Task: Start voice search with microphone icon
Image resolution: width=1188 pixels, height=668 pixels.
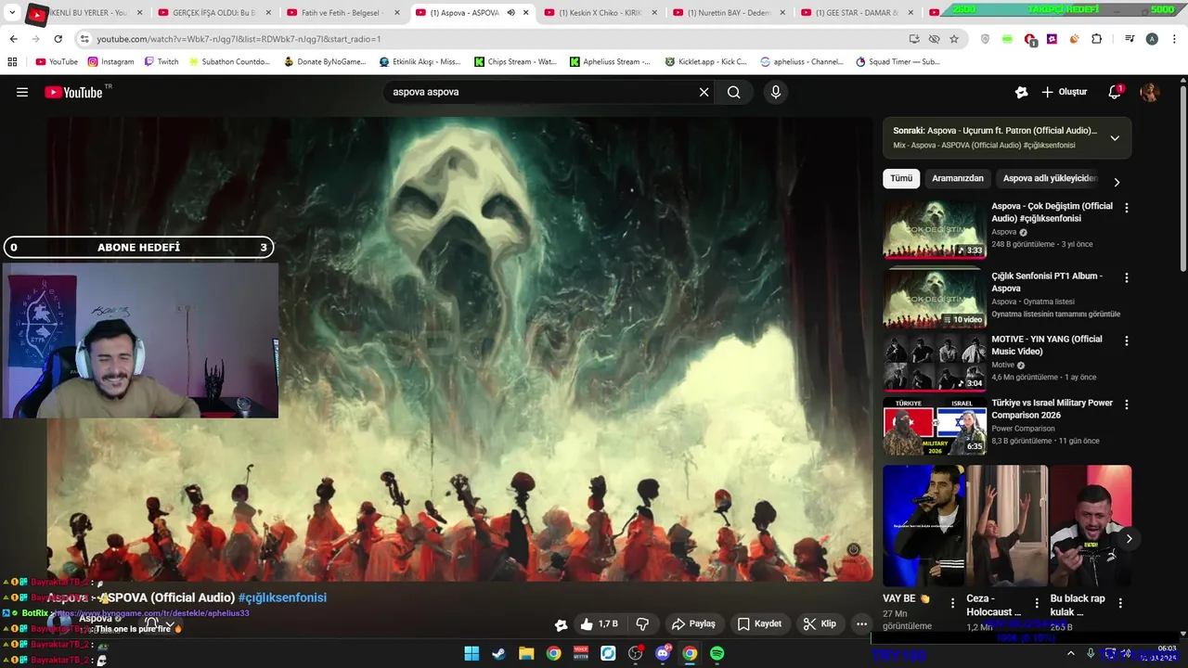Action: [x=776, y=92]
